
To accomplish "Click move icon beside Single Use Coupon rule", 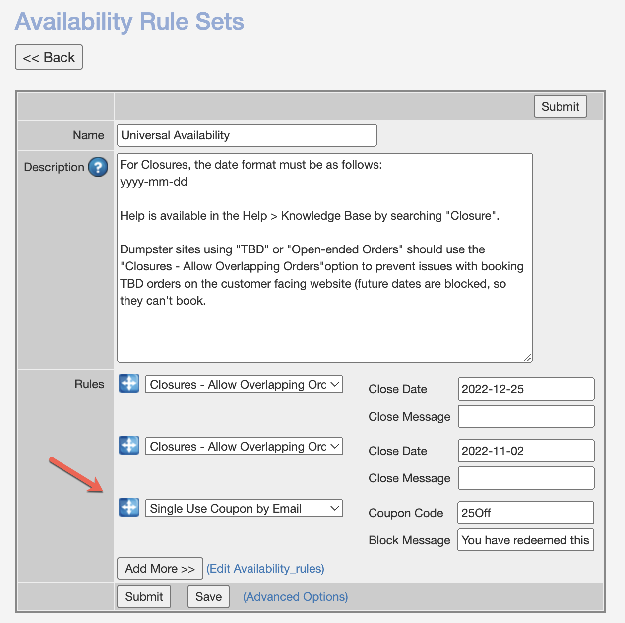I will pos(129,508).
